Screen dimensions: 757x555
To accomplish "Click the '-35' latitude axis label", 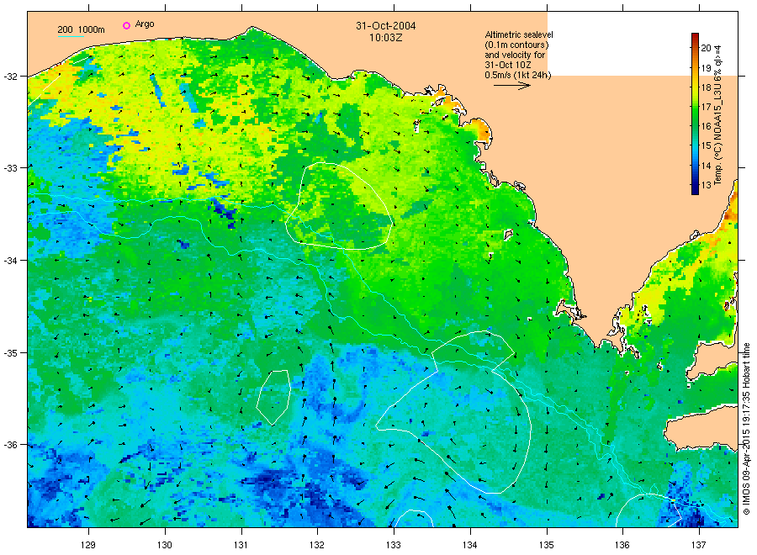I will point(10,353).
